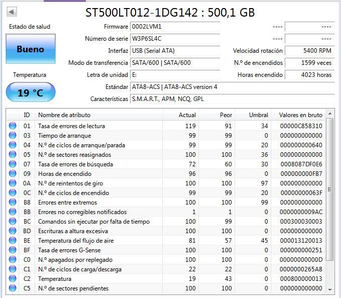
Task: Click status icon for Errores entre extremos row
Action: 13,202
